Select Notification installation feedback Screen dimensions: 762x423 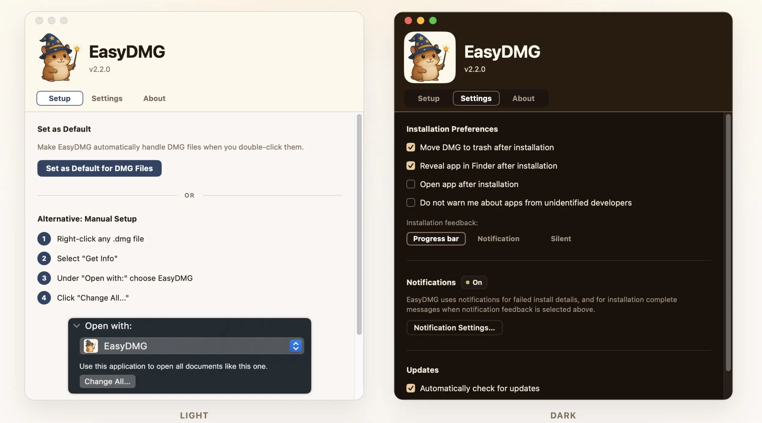point(498,239)
